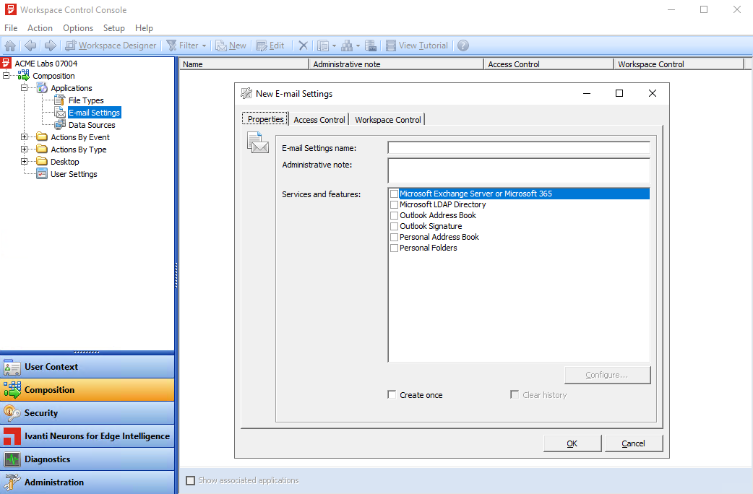Open the Help menu
753x494 pixels.
[x=144, y=28]
